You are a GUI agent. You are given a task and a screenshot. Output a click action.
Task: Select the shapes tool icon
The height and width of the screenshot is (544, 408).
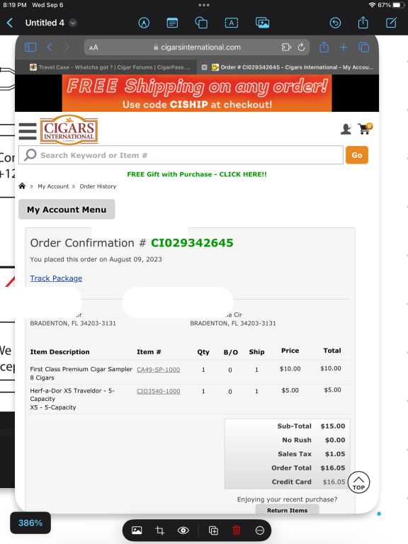(x=201, y=23)
